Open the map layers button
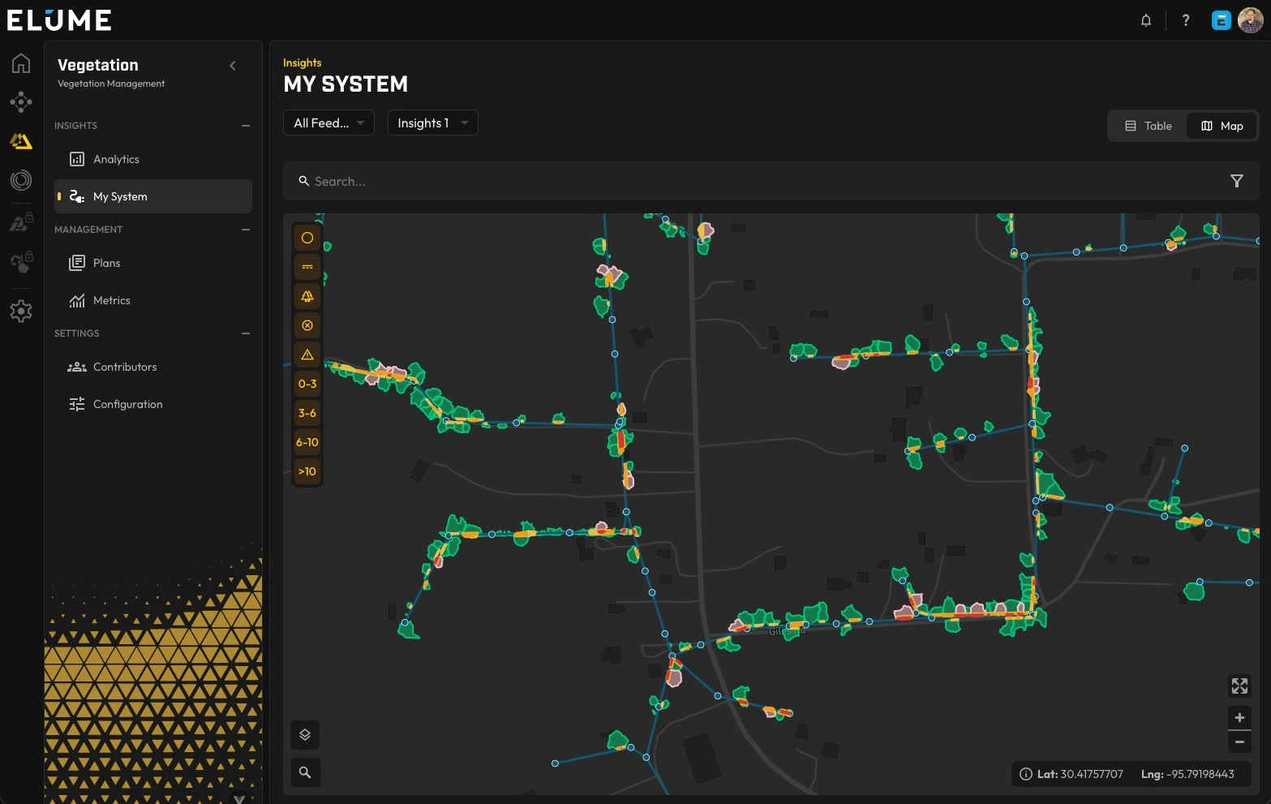This screenshot has width=1271, height=804. (305, 735)
